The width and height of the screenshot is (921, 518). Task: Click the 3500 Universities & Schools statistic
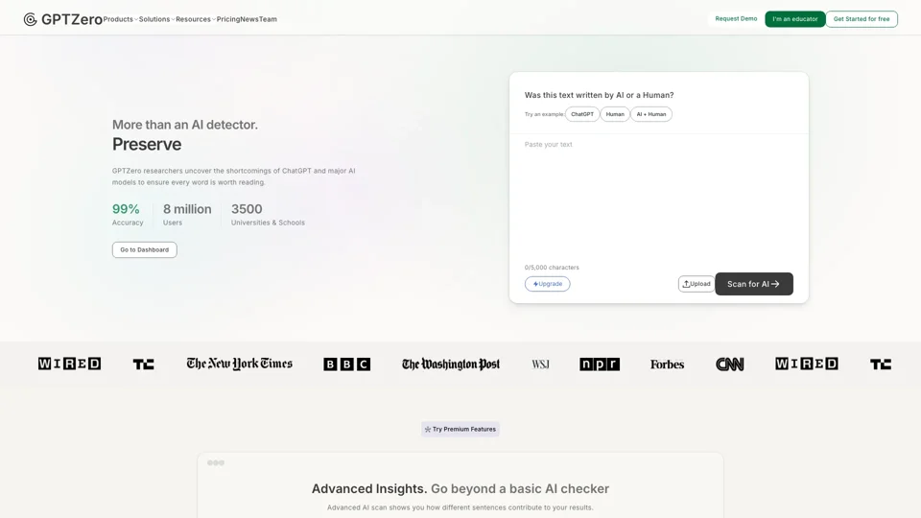[x=268, y=214]
